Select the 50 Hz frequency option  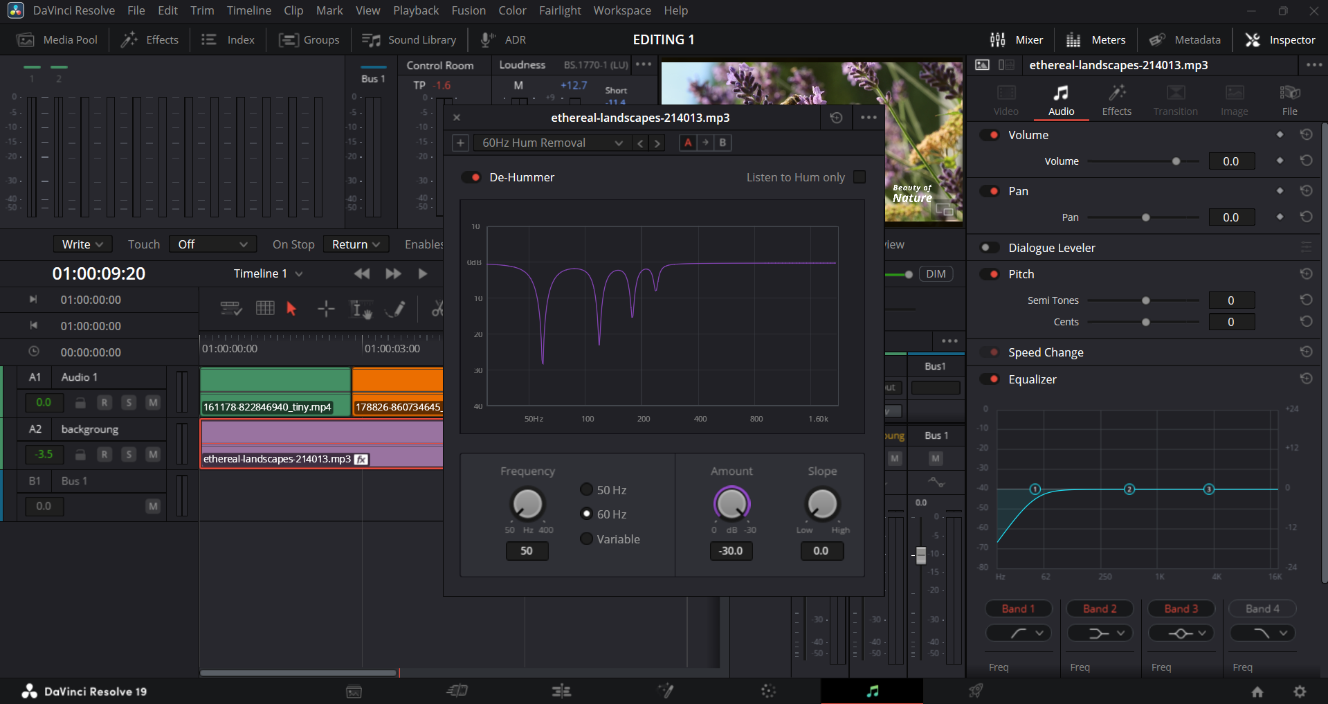tap(586, 489)
